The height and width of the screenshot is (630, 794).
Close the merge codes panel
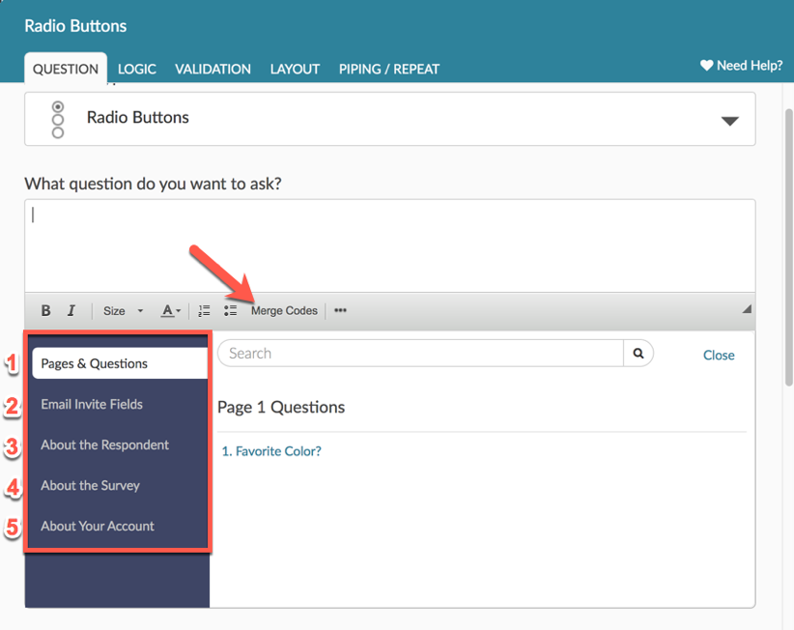click(x=719, y=355)
